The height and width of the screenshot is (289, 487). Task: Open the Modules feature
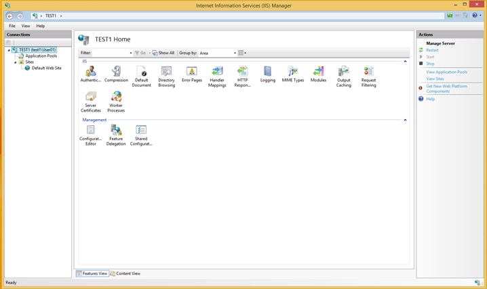(x=318, y=74)
